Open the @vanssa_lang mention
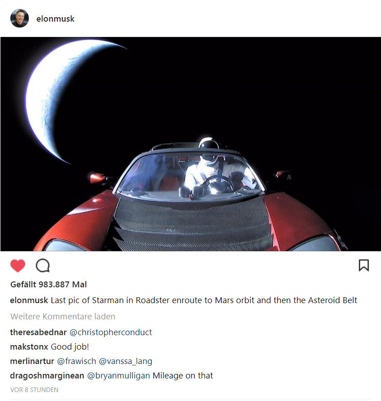Screen dimensions: 381x401 pos(125,361)
